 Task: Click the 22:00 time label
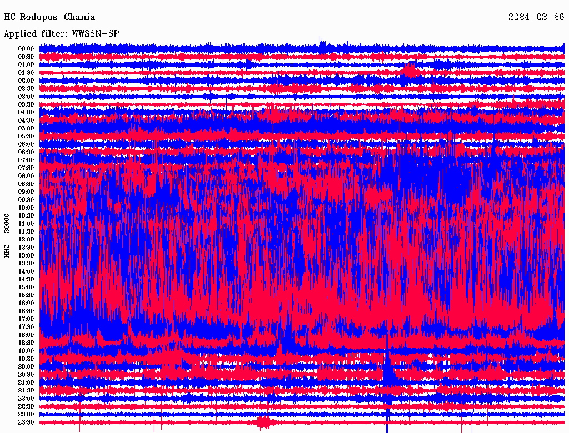pyautogui.click(x=26, y=399)
